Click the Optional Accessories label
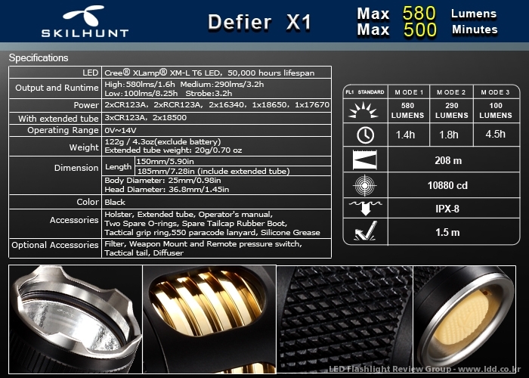 tap(55, 245)
